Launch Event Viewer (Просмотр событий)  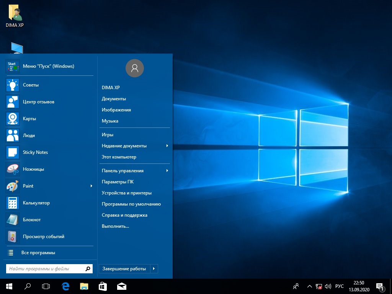coord(13,237)
